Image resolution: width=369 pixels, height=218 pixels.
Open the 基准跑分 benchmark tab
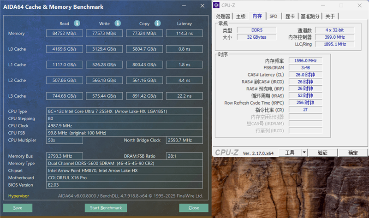click(309, 16)
